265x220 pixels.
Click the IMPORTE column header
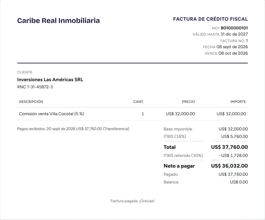coord(238,102)
